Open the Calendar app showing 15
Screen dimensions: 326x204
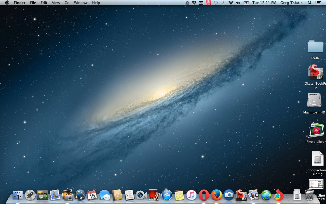[x=92, y=195]
